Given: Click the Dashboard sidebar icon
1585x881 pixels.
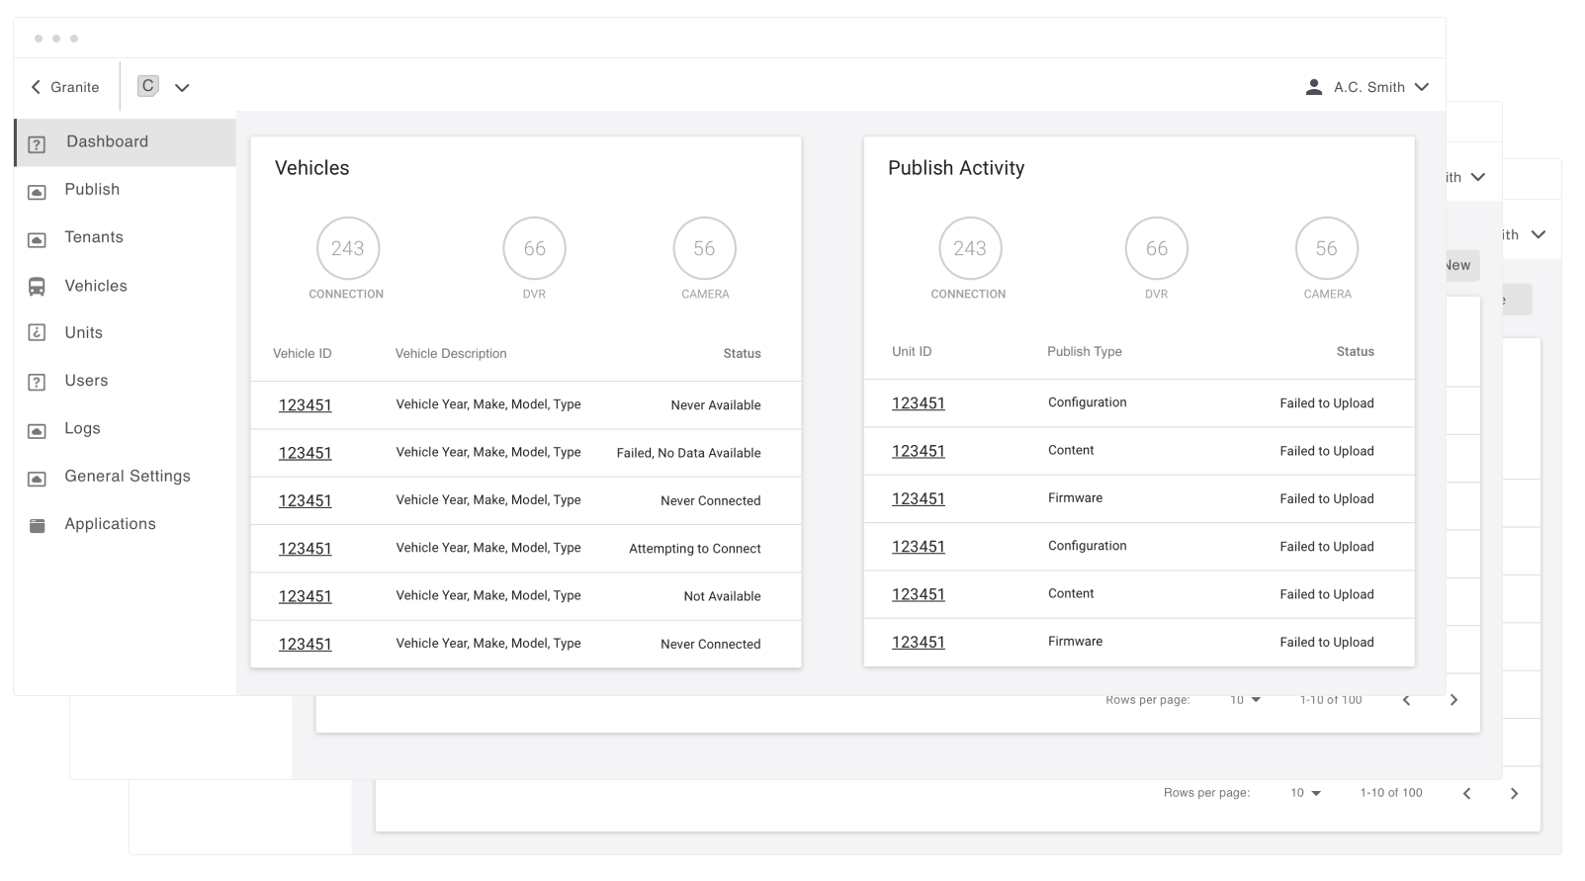Looking at the screenshot, I should pyautogui.click(x=37, y=144).
